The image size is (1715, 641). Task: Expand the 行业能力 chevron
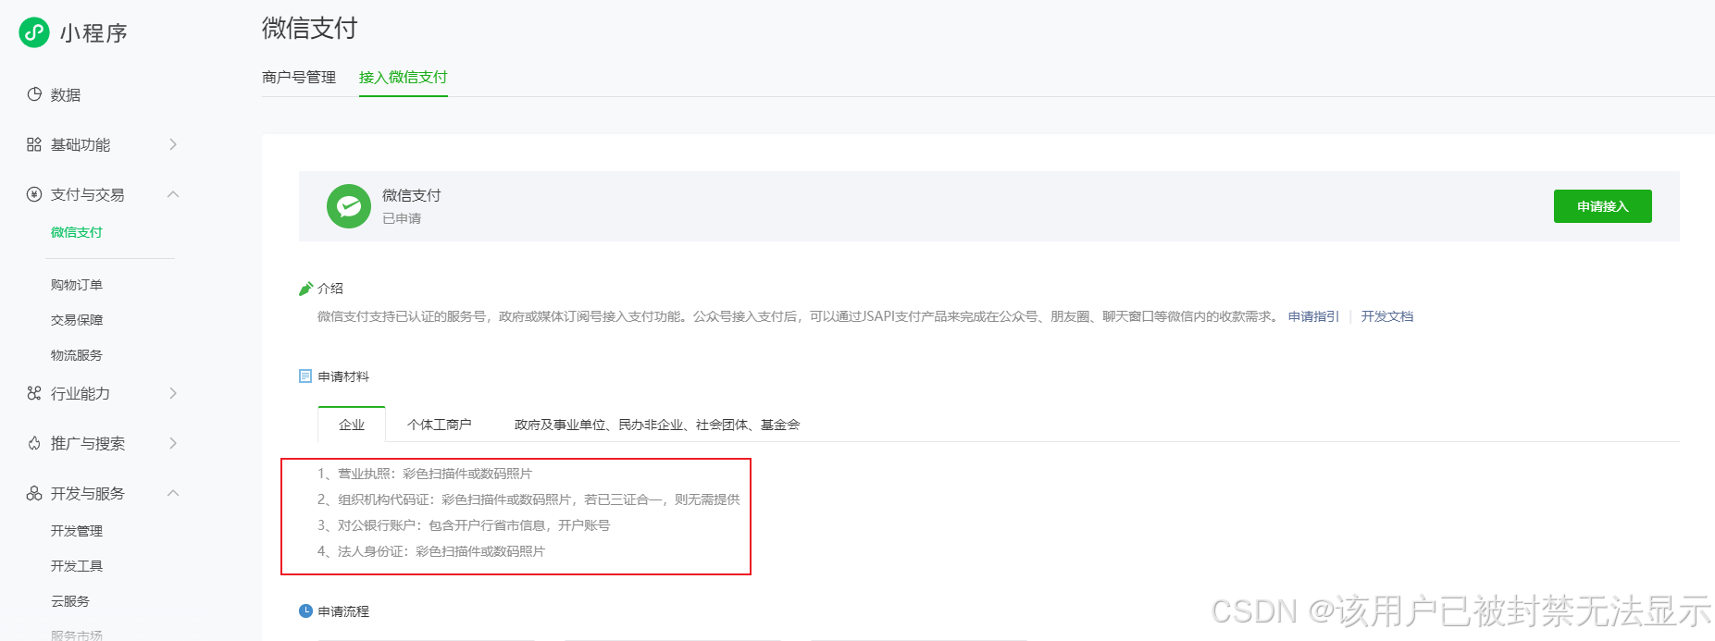[x=173, y=393]
